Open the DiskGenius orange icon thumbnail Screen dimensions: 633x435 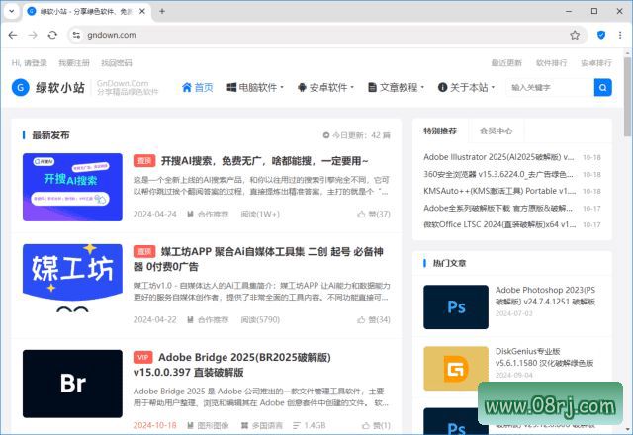pyautogui.click(x=456, y=369)
